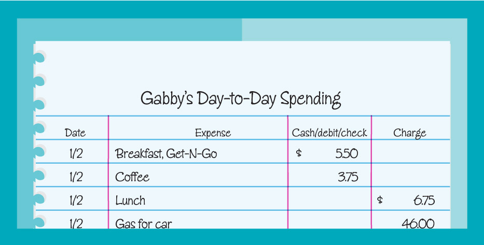The image size is (484, 245).
Task: Select the 5.50 breakfast amount
Action: point(347,153)
